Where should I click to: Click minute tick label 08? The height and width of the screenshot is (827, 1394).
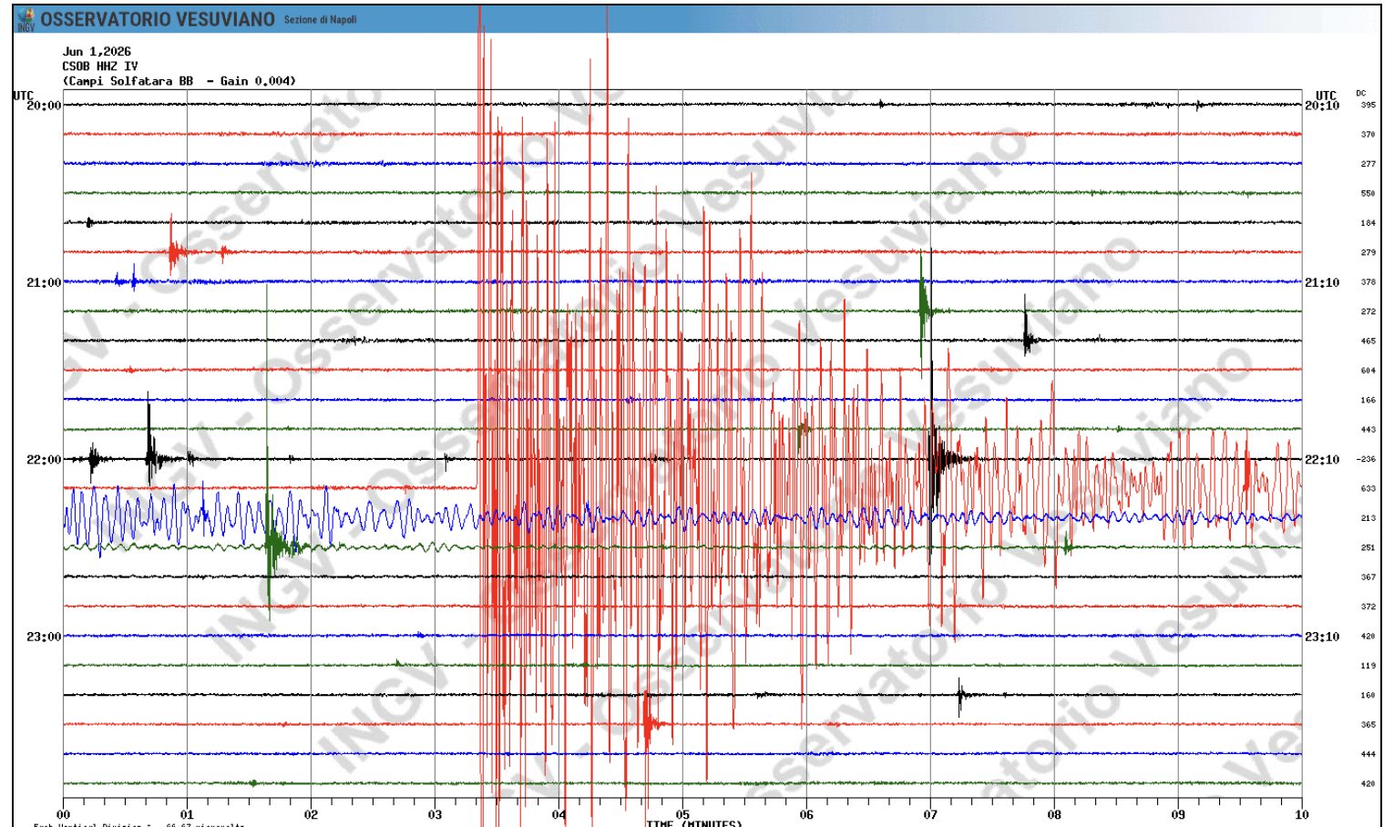coord(1054,814)
